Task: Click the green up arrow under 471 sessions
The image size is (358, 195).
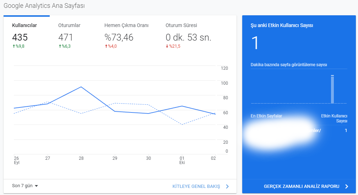Action: 60,46
